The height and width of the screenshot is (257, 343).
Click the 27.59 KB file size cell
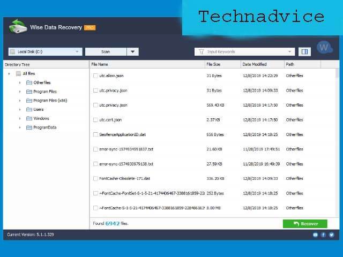click(x=214, y=164)
